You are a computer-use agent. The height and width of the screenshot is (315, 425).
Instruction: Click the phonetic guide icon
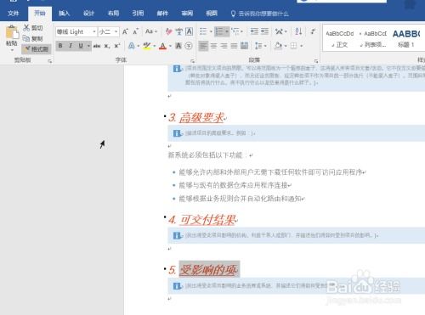(178, 31)
